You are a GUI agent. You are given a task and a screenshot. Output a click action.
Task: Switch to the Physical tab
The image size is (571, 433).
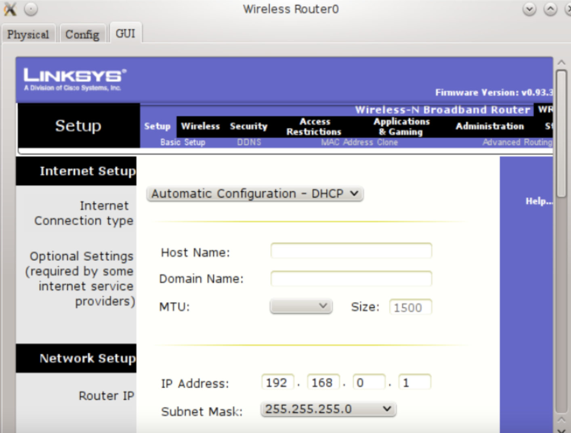click(28, 34)
